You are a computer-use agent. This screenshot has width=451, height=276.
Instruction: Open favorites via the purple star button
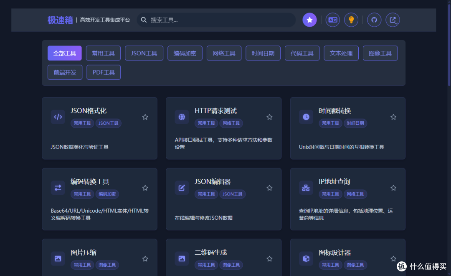click(x=309, y=20)
